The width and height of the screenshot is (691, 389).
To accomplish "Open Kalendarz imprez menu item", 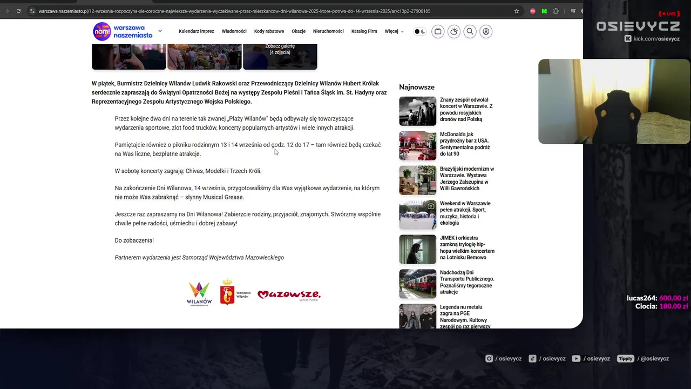I will (197, 31).
